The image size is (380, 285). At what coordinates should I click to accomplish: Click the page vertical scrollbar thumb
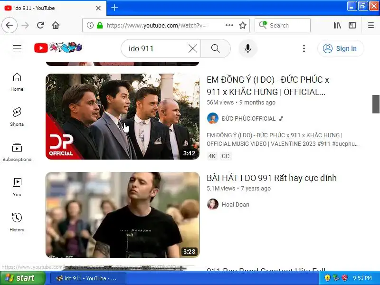click(x=376, y=104)
